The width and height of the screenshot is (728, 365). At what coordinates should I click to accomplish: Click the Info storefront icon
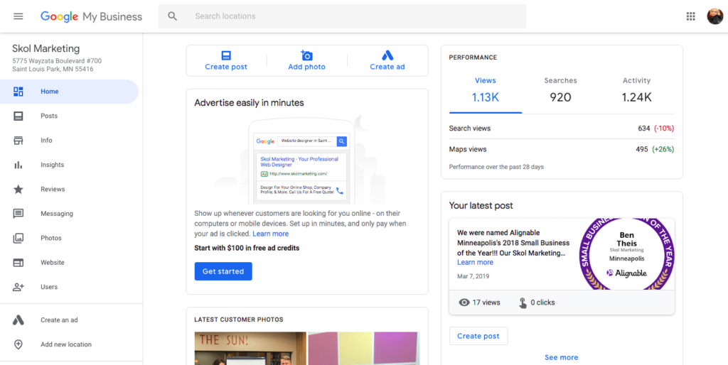[x=18, y=141]
